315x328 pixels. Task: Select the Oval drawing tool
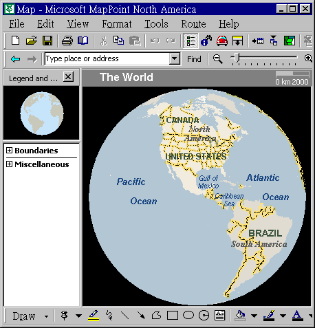tap(188, 316)
